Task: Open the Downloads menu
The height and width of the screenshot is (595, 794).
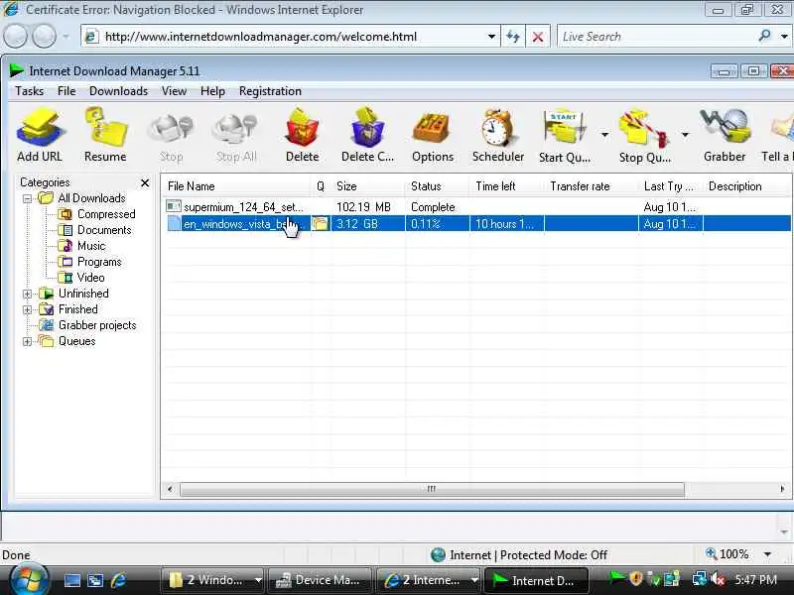Action: [x=118, y=91]
